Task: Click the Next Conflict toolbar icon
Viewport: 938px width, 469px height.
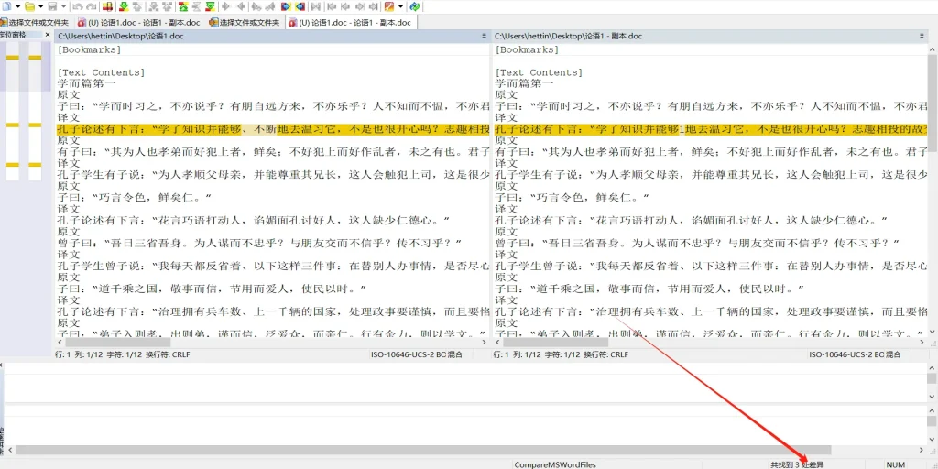Action: (154, 6)
